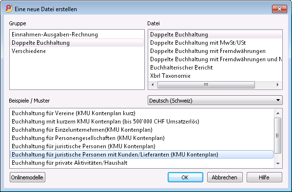Click right arrow of Datei horizontal scrollbar

pyautogui.click(x=278, y=85)
